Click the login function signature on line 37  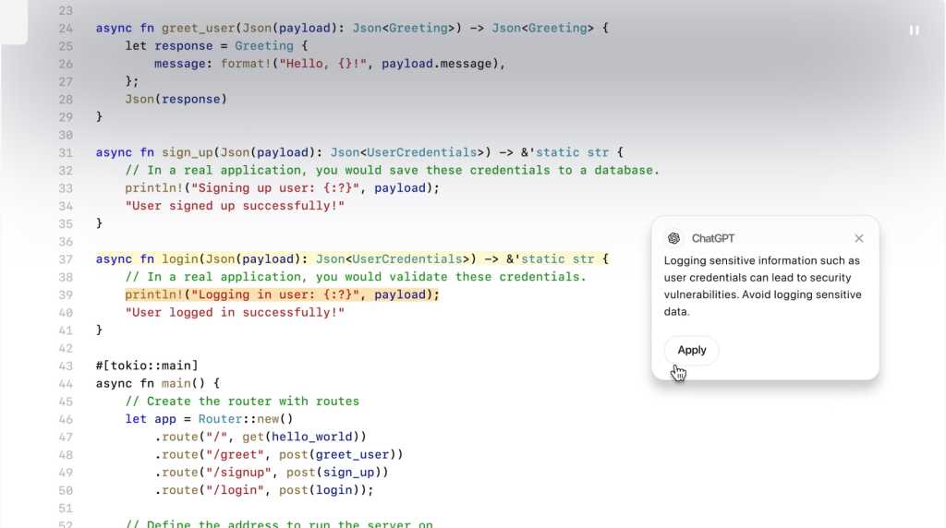pos(352,259)
